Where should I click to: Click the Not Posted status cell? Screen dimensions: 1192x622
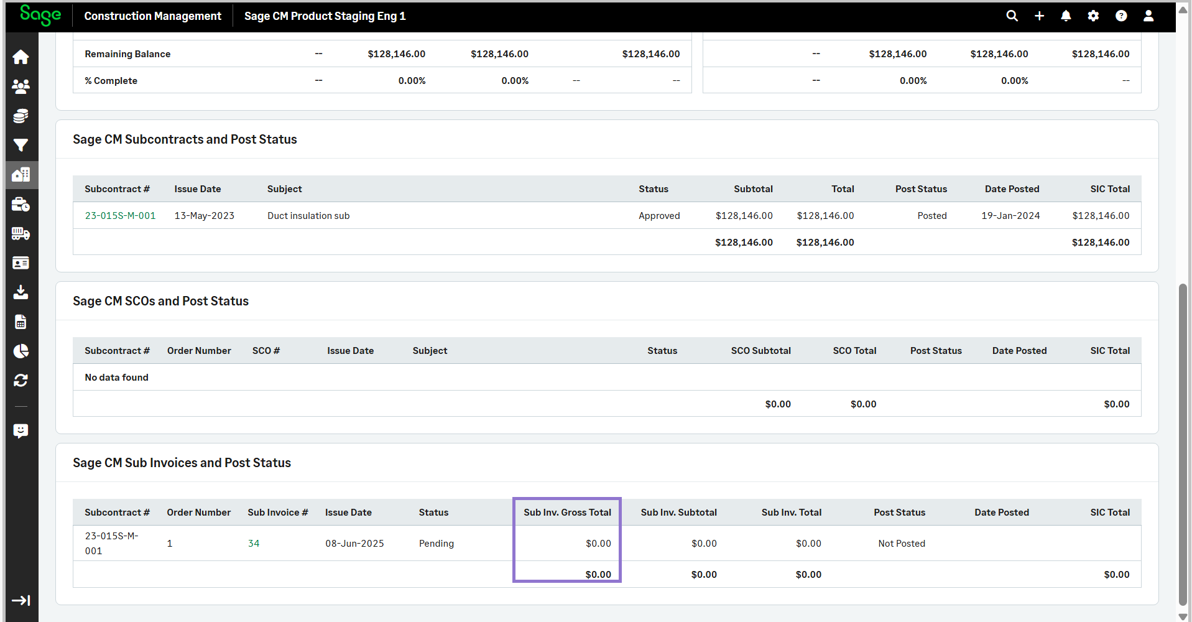[902, 544]
